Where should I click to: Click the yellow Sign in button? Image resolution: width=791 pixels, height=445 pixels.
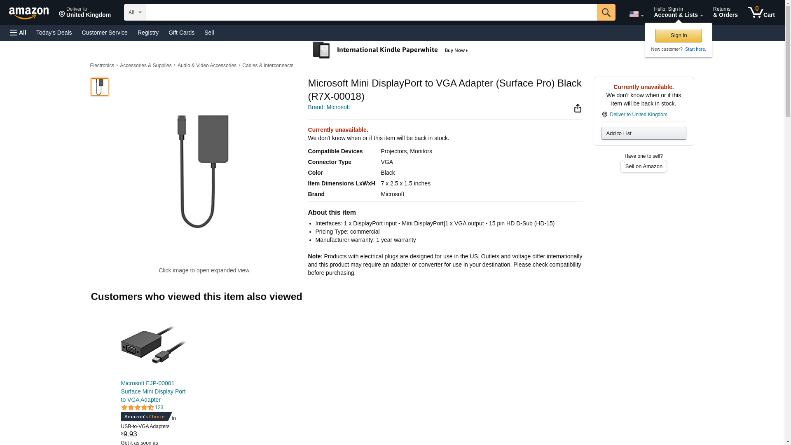(x=679, y=35)
